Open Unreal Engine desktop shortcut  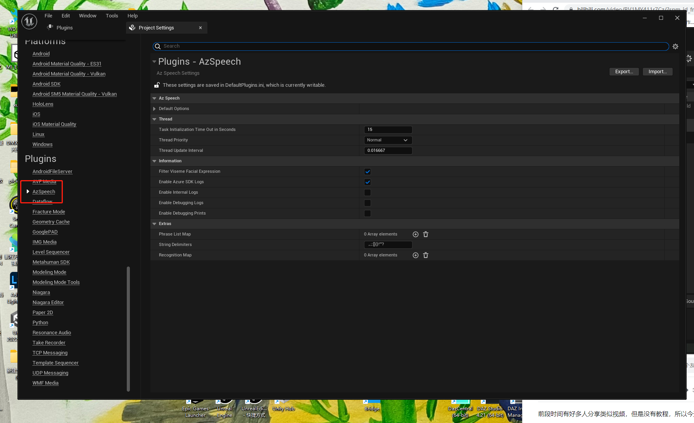(224, 409)
